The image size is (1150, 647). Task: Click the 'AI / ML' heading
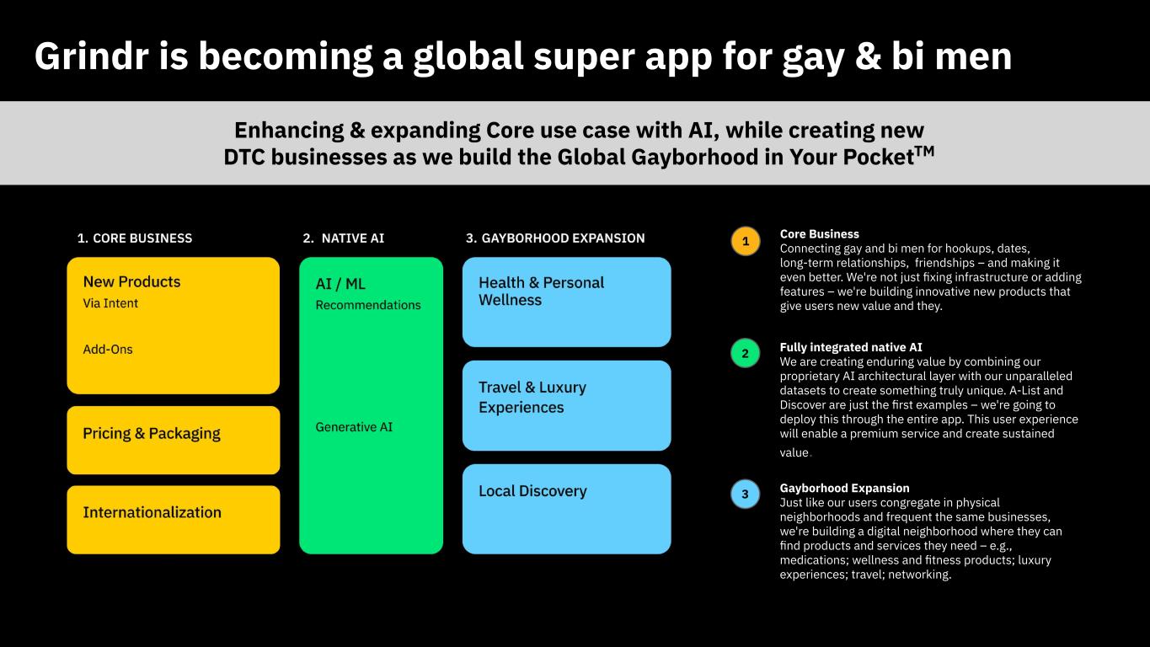pos(340,285)
